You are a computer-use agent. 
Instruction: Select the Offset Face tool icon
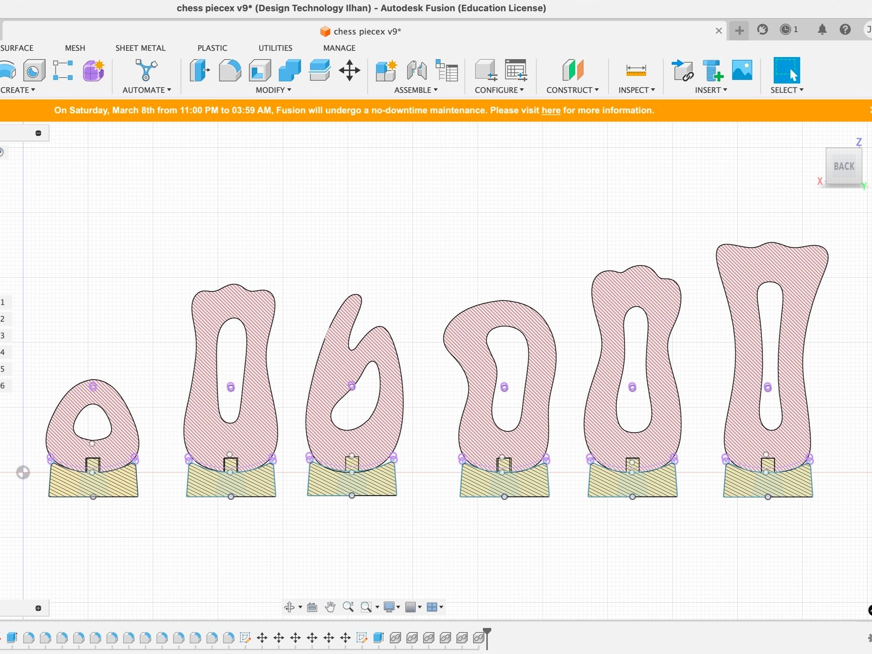(319, 70)
